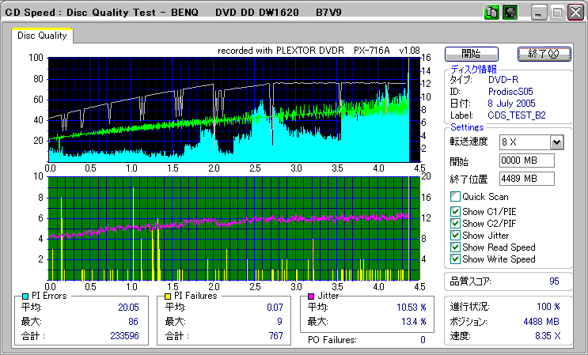Disable Show Jitter option
The width and height of the screenshot is (588, 355).
point(455,235)
